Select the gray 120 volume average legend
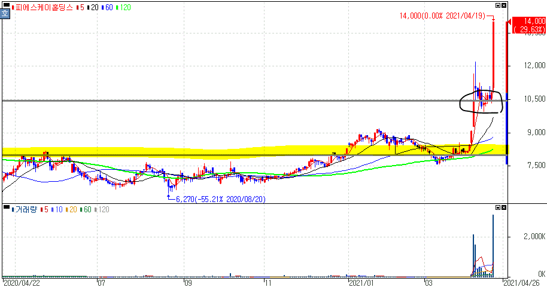The height and width of the screenshot is (287, 547). point(102,209)
